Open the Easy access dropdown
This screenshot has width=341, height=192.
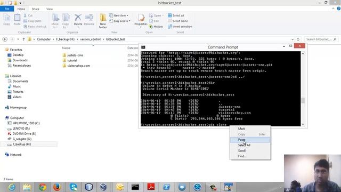[x=119, y=21]
